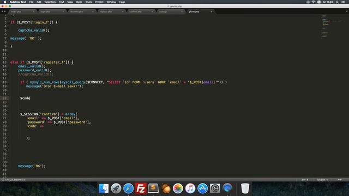This screenshot has width=349, height=196.
Task: Open the Apple menu
Action: [x=5, y=2]
